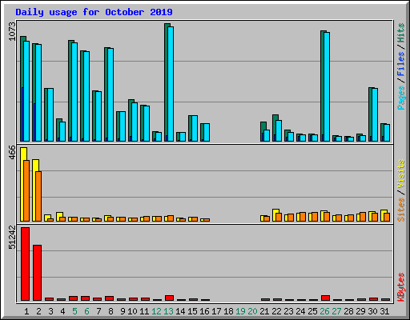Click the cyan hits bar for day 8
Screen dimensions: 410x320
111,94
